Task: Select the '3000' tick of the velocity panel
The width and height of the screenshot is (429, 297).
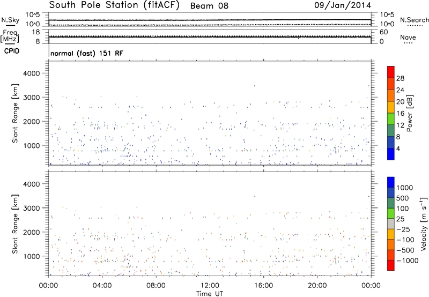Action: click(31, 208)
